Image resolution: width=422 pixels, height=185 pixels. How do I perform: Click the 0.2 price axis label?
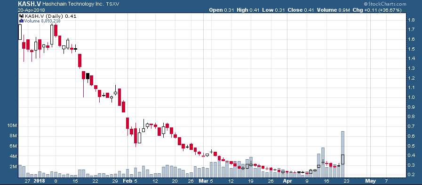pyautogui.click(x=411, y=175)
